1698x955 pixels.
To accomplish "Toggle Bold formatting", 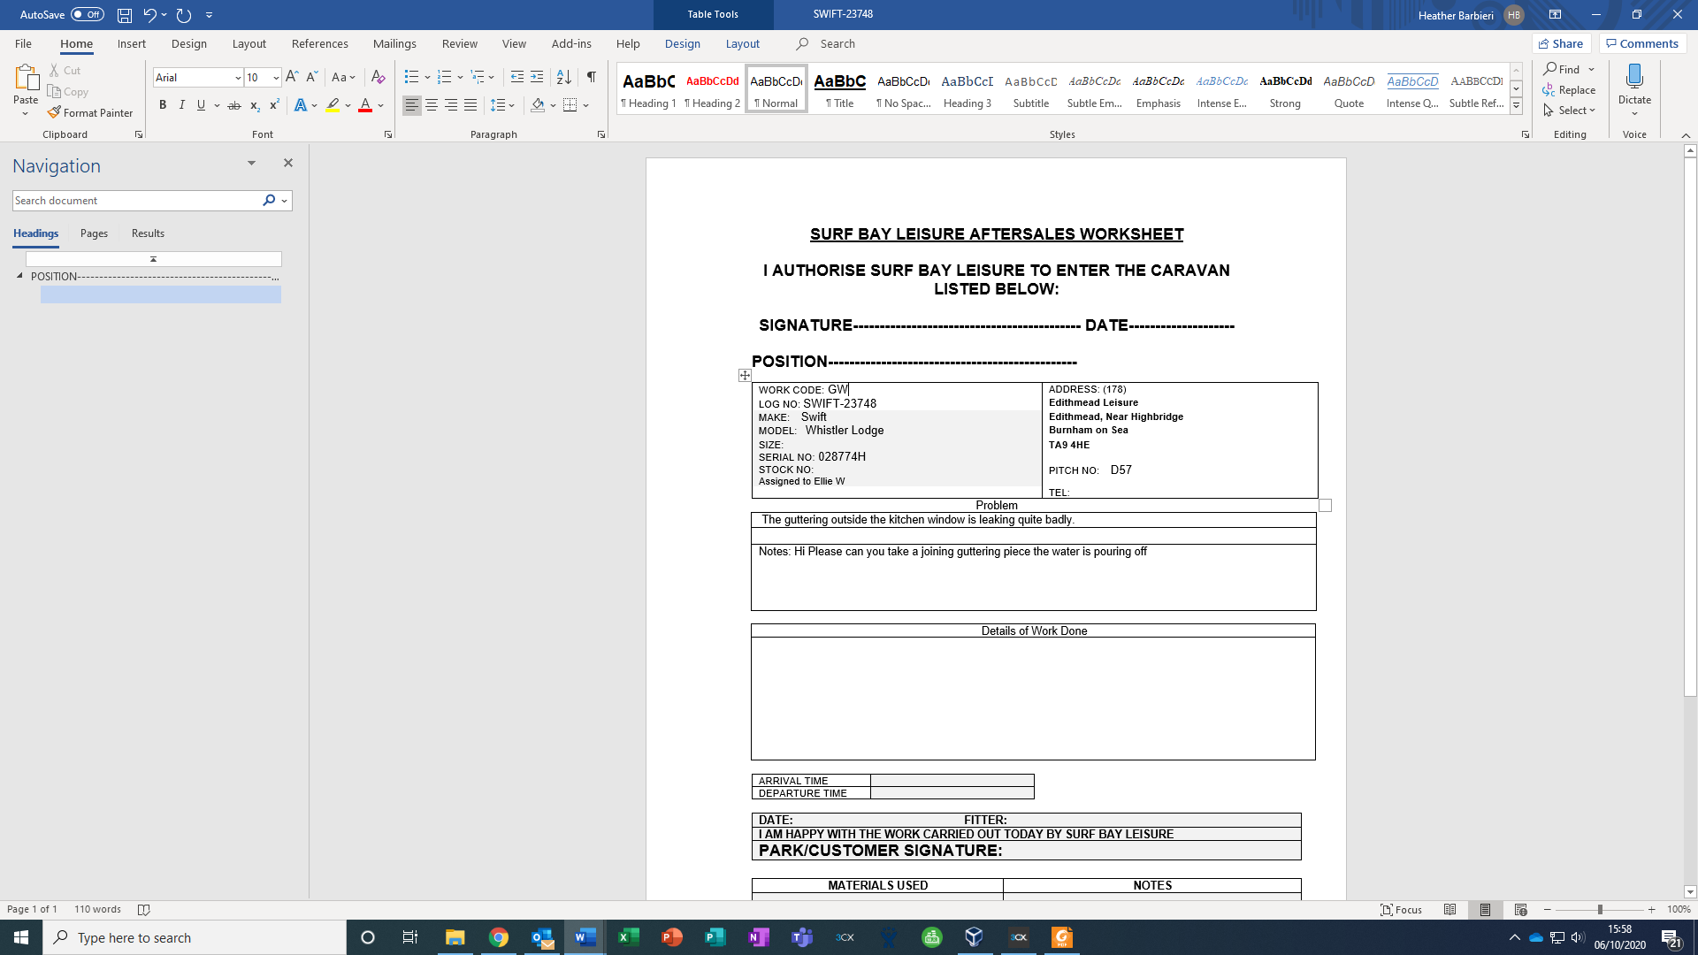I will pos(163,105).
